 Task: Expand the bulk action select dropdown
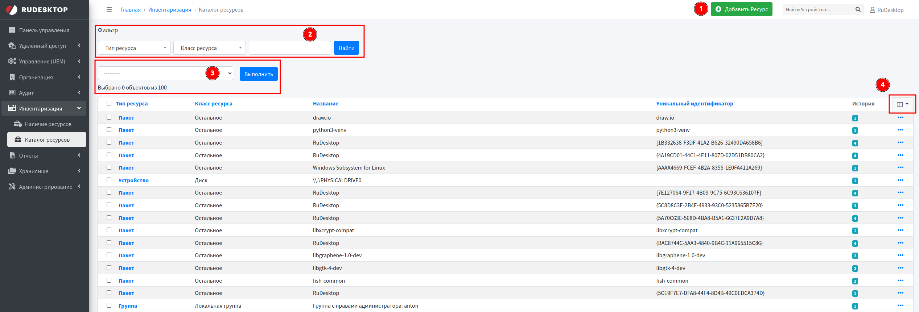click(x=165, y=74)
